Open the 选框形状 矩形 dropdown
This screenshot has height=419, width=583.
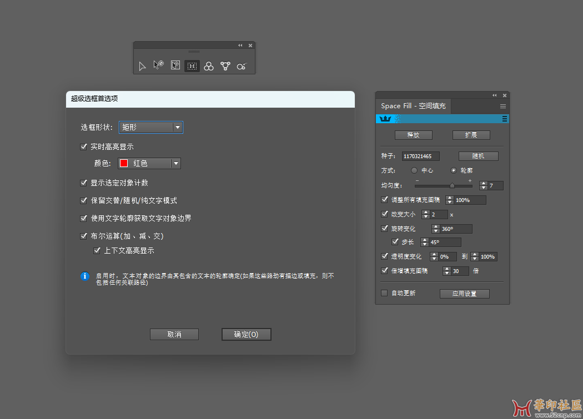[x=151, y=127]
